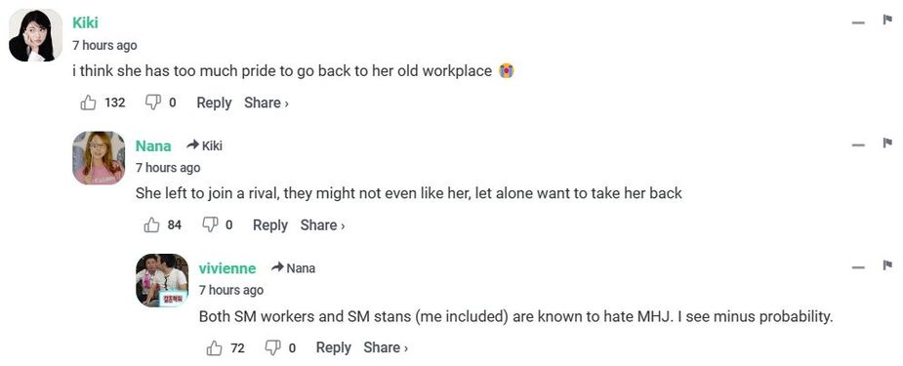Open Nana's username profile link
Screen dimensions: 903x366
tap(153, 146)
